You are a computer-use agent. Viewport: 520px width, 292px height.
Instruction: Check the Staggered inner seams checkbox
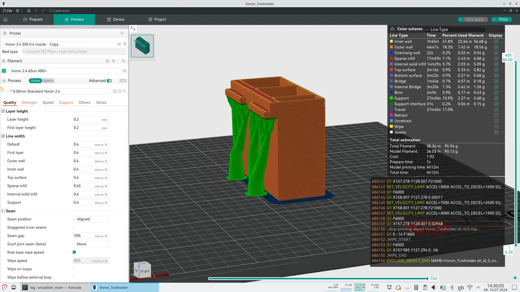[74, 227]
